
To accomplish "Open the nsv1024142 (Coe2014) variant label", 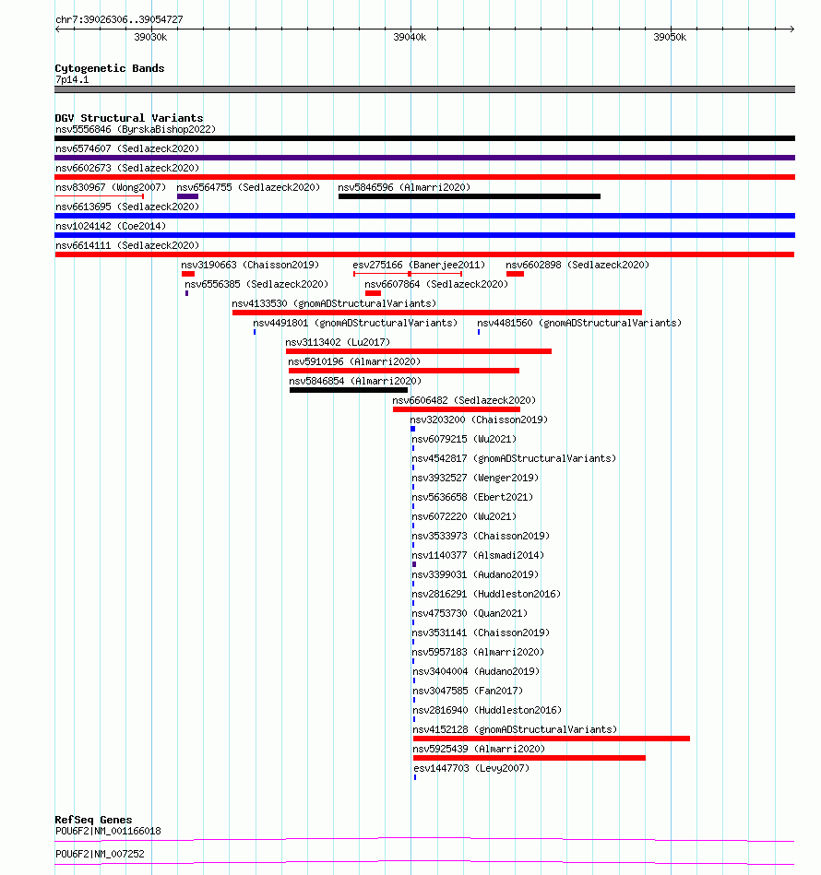I will [x=111, y=226].
